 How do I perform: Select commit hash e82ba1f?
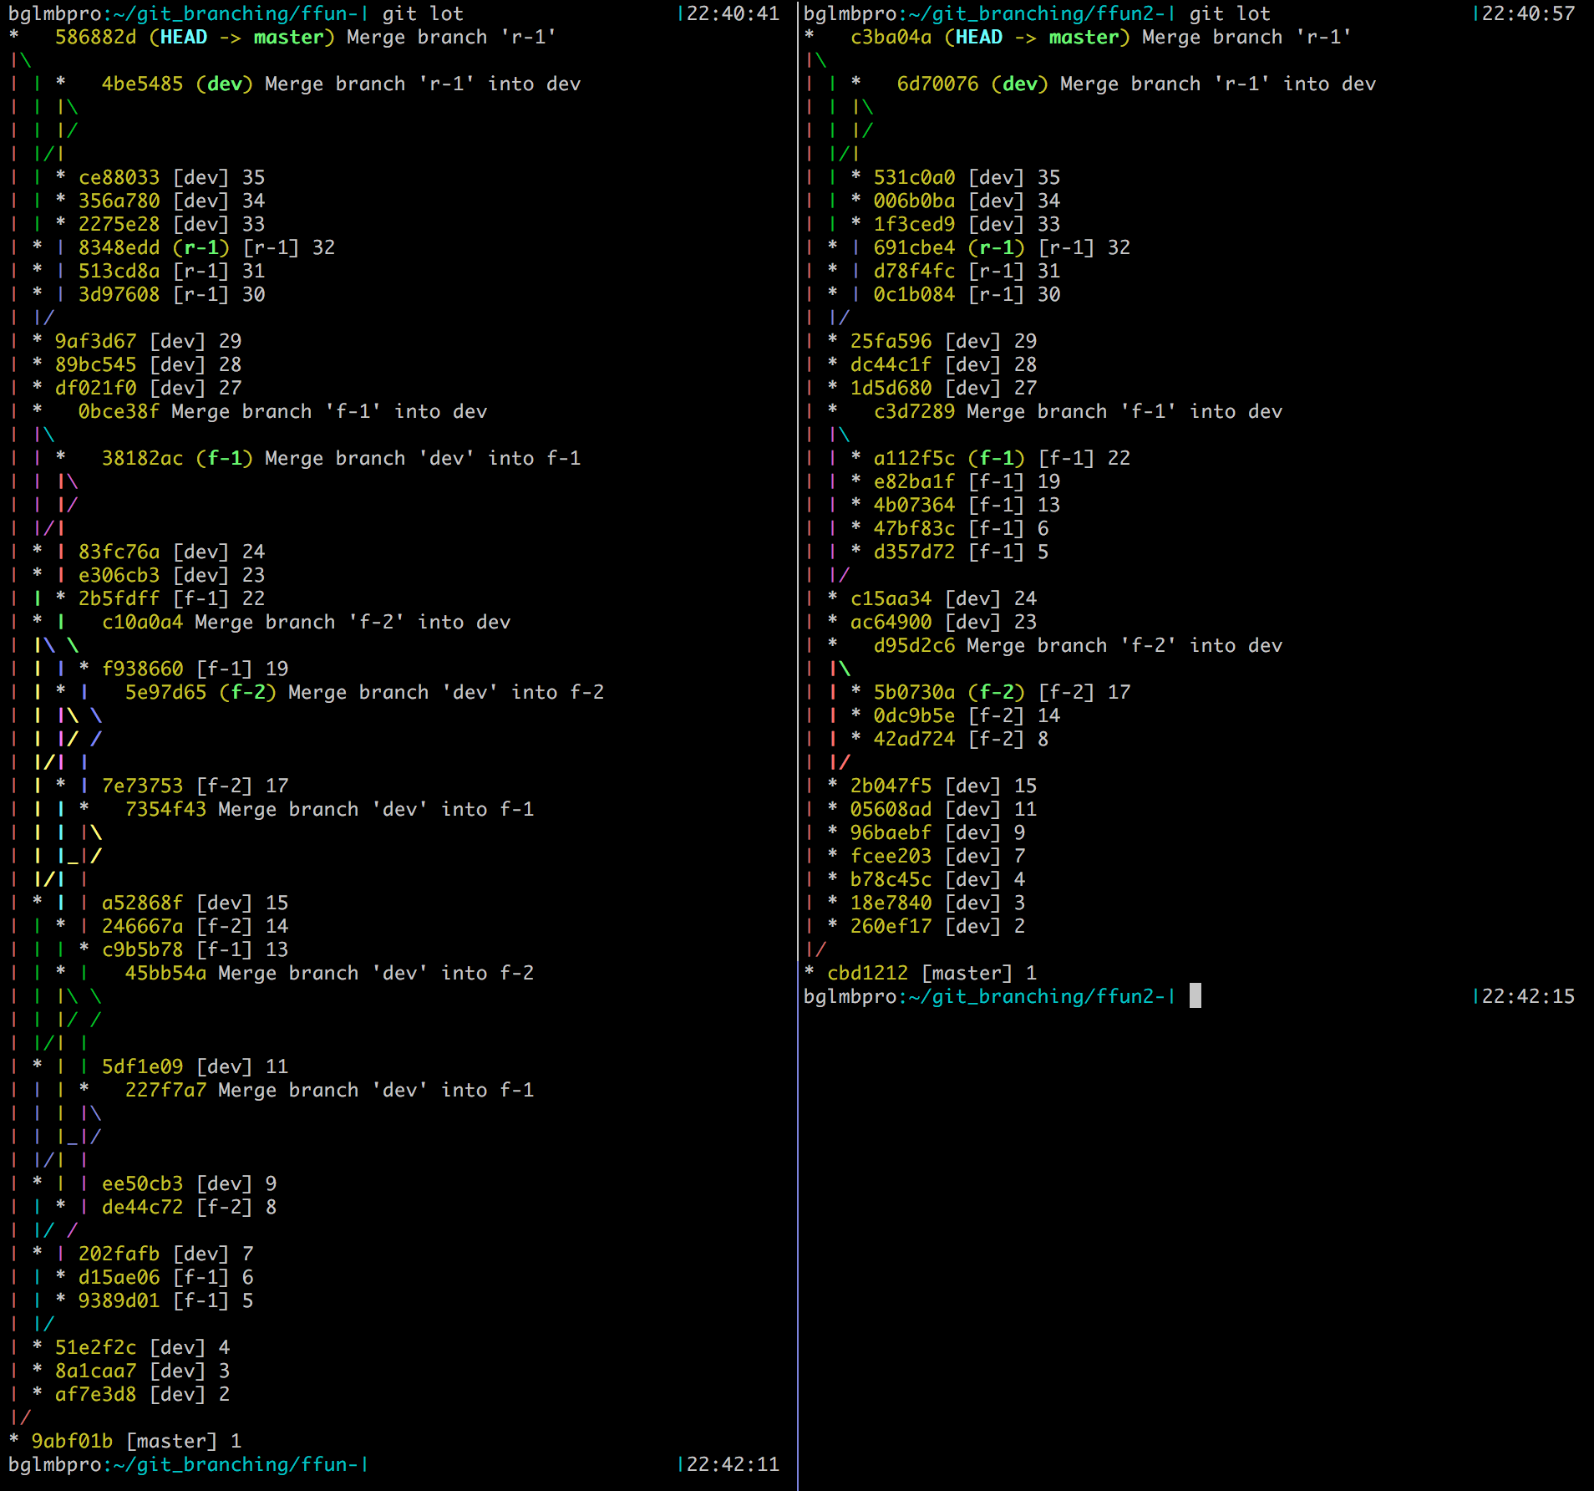[x=914, y=482]
